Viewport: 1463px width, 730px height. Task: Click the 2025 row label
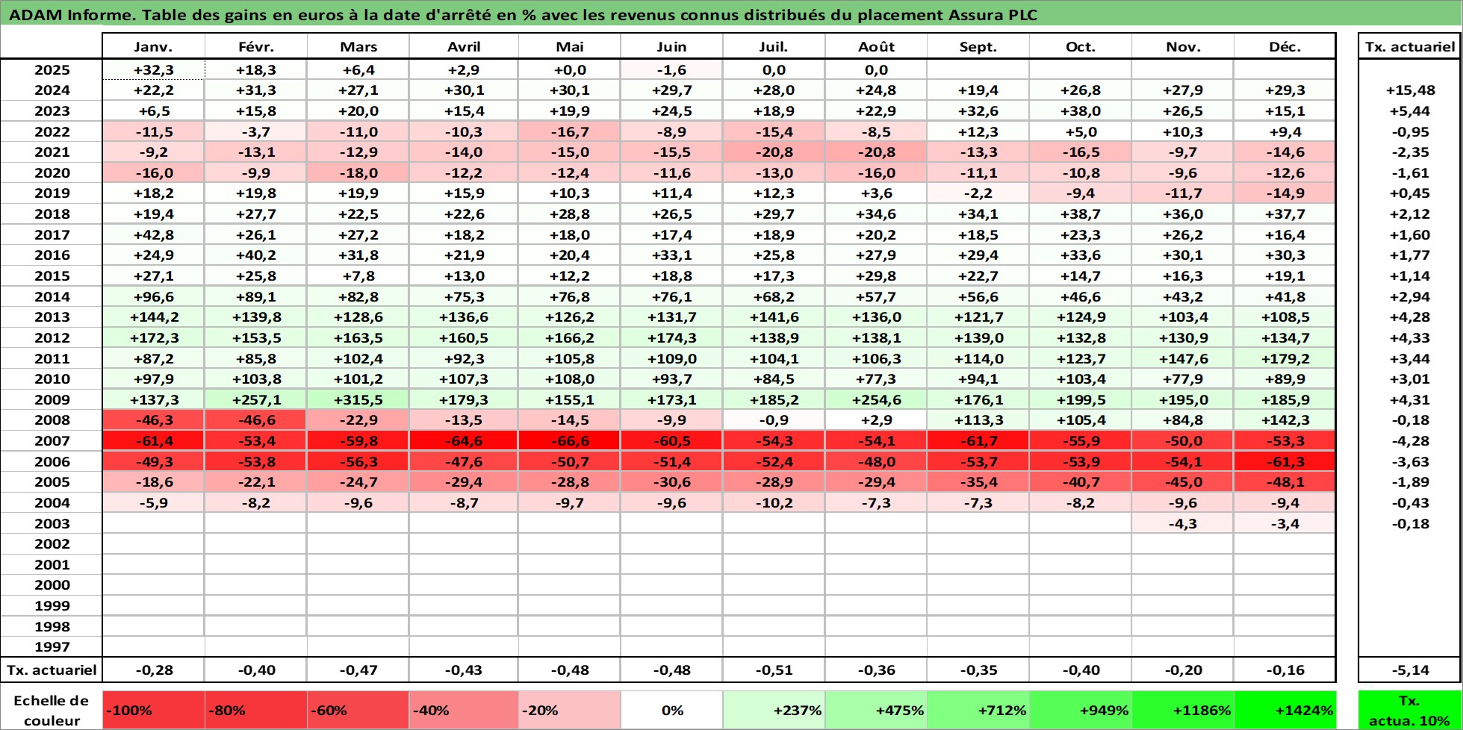(x=52, y=69)
